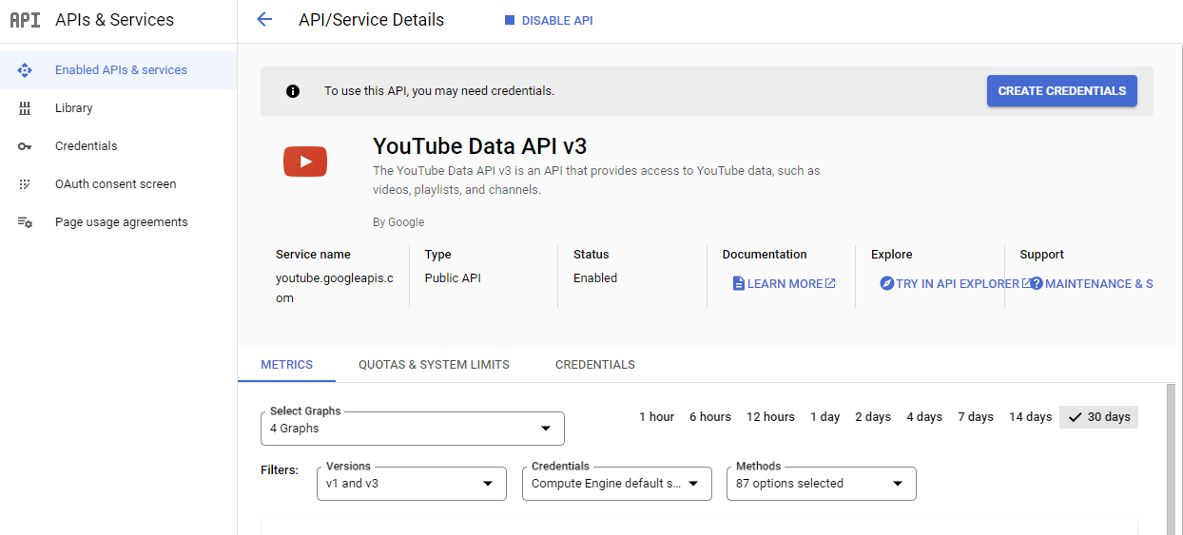The width and height of the screenshot is (1183, 535).
Task: Click the CREATE CREDENTIALS button
Action: click(x=1061, y=91)
